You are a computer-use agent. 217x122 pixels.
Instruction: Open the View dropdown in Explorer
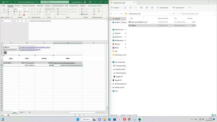click(x=179, y=7)
